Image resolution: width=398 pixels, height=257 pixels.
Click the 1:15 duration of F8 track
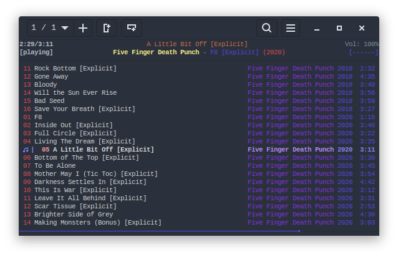pyautogui.click(x=367, y=117)
